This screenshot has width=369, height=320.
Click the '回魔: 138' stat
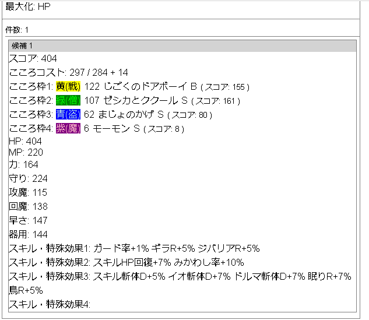tap(28, 206)
